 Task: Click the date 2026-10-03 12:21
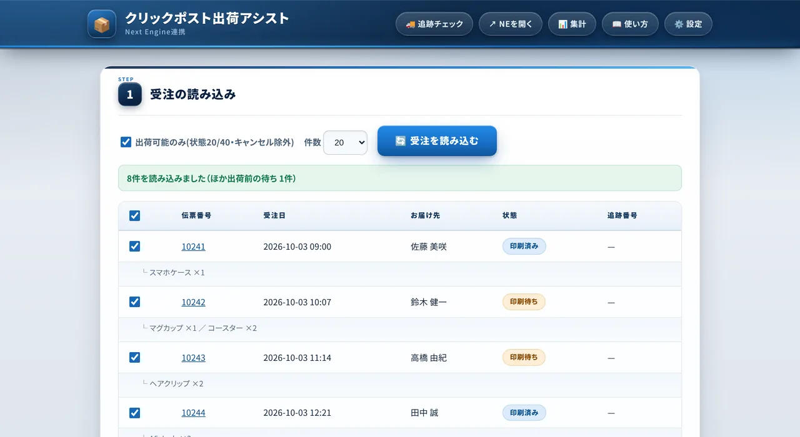click(x=297, y=413)
